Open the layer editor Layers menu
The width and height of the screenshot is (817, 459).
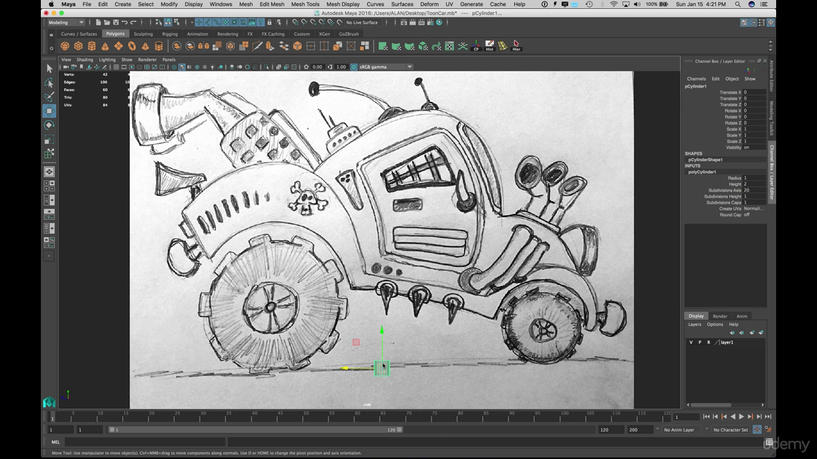click(x=694, y=324)
